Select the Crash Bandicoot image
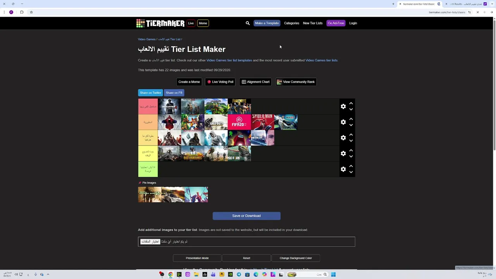Screen dimensions: 496x279 (193, 122)
